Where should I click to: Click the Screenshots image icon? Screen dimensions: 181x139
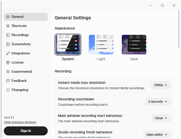click(x=8, y=44)
